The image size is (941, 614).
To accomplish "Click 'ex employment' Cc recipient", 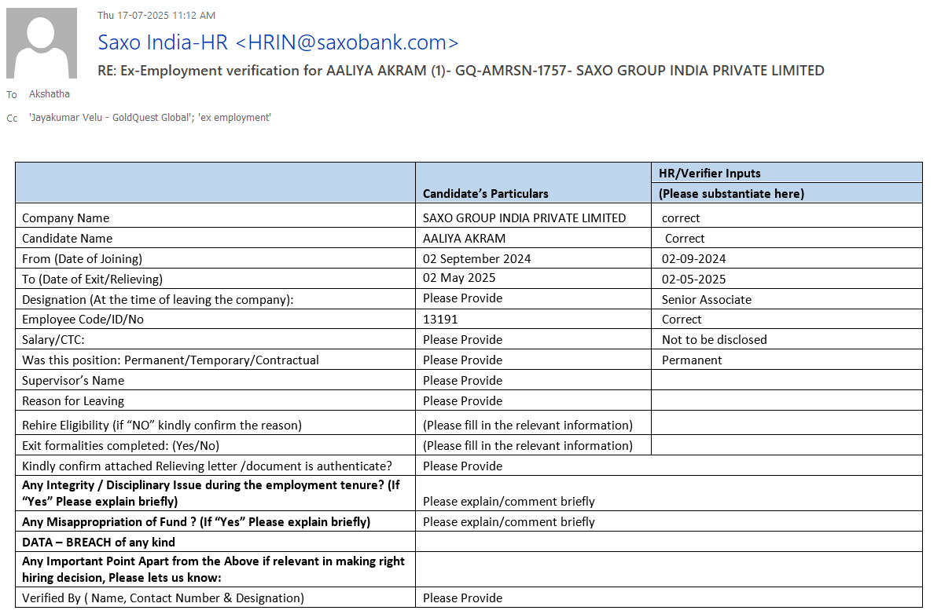I will coord(234,118).
